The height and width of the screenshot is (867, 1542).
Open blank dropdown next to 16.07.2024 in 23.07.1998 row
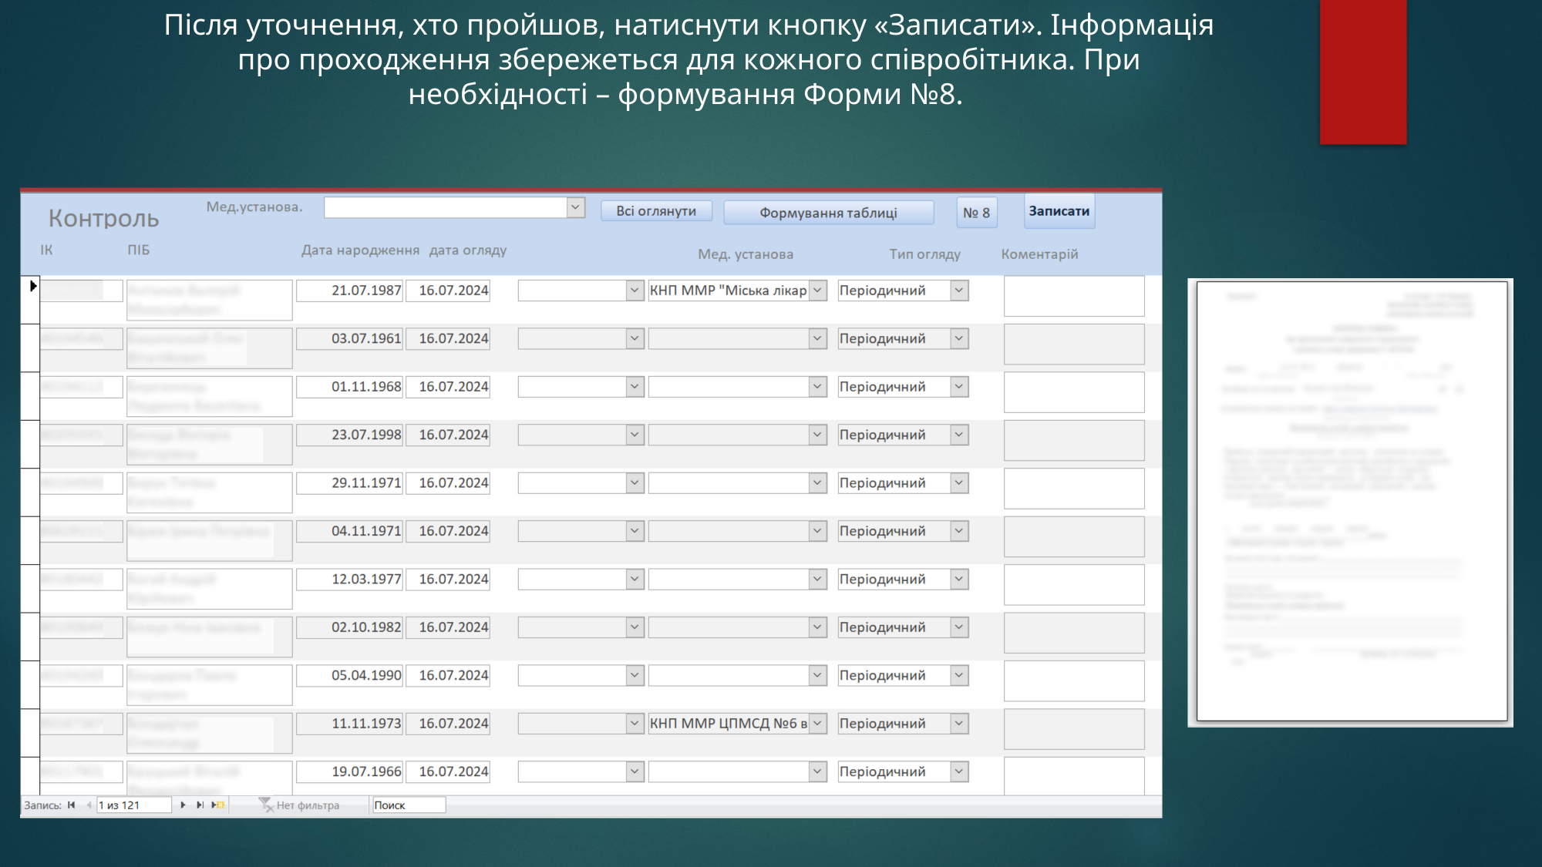[x=635, y=435]
